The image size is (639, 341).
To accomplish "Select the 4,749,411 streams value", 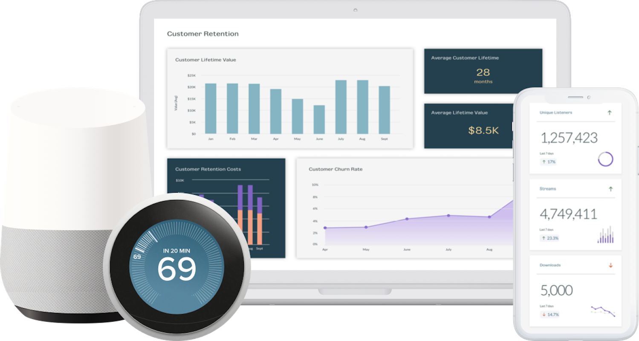I will tap(568, 214).
